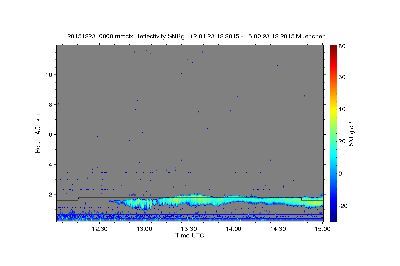Viewport: 400px width, 266px height.
Task: Click the blue ground clutter band below 1 km
Action: [x=190, y=217]
